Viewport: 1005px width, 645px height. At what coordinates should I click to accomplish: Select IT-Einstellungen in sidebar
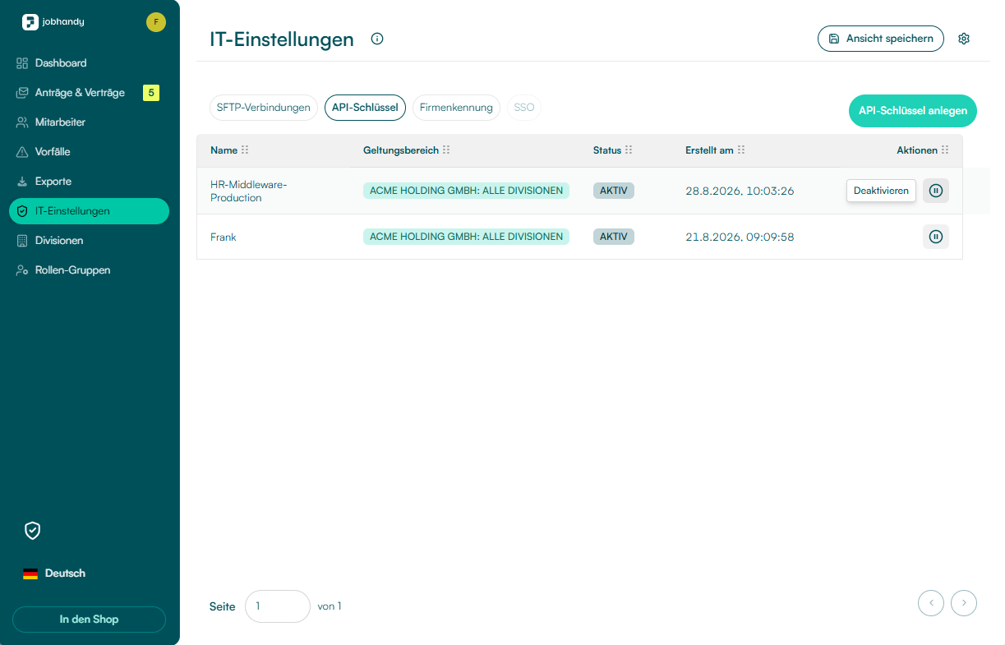click(89, 211)
